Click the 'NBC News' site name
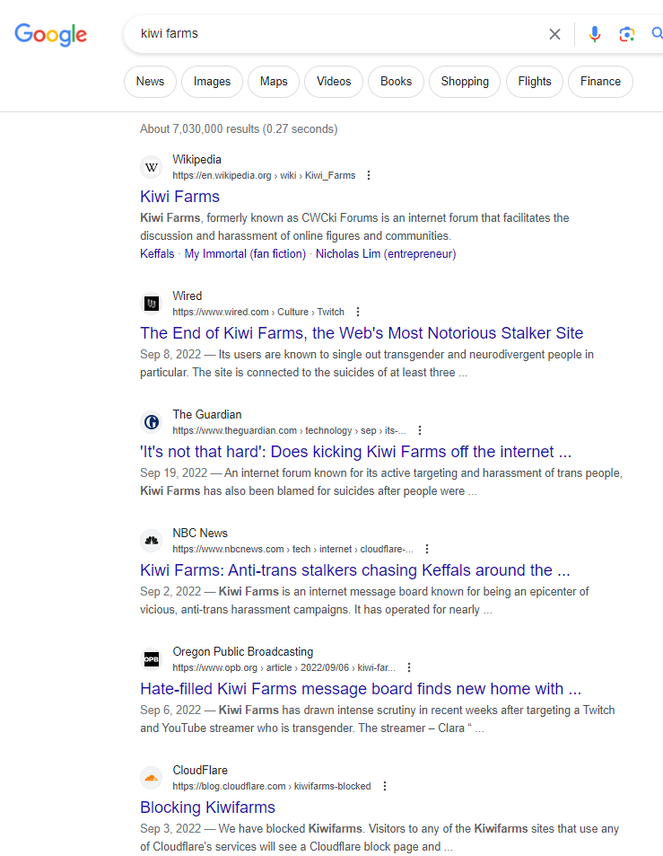663x856 pixels. point(200,533)
